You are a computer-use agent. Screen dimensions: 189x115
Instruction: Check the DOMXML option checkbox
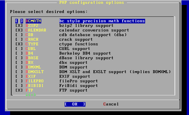pyautogui.click(x=19, y=67)
